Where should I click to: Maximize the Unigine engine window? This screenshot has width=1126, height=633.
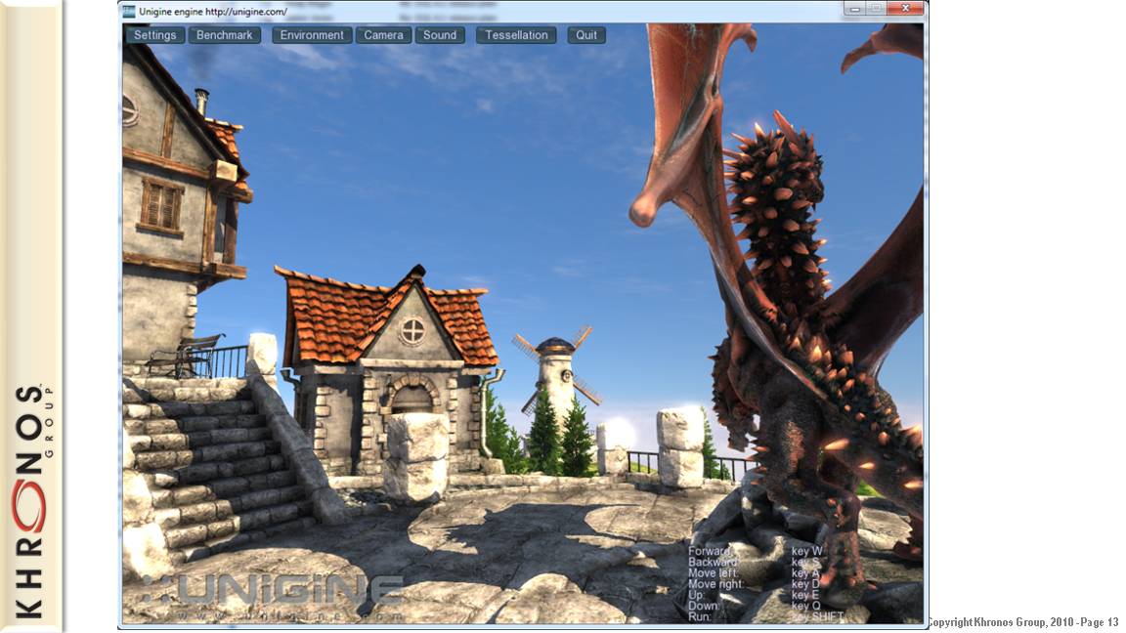[x=876, y=9]
